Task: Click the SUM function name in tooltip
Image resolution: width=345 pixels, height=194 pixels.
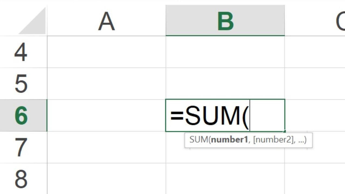Action: [x=199, y=140]
